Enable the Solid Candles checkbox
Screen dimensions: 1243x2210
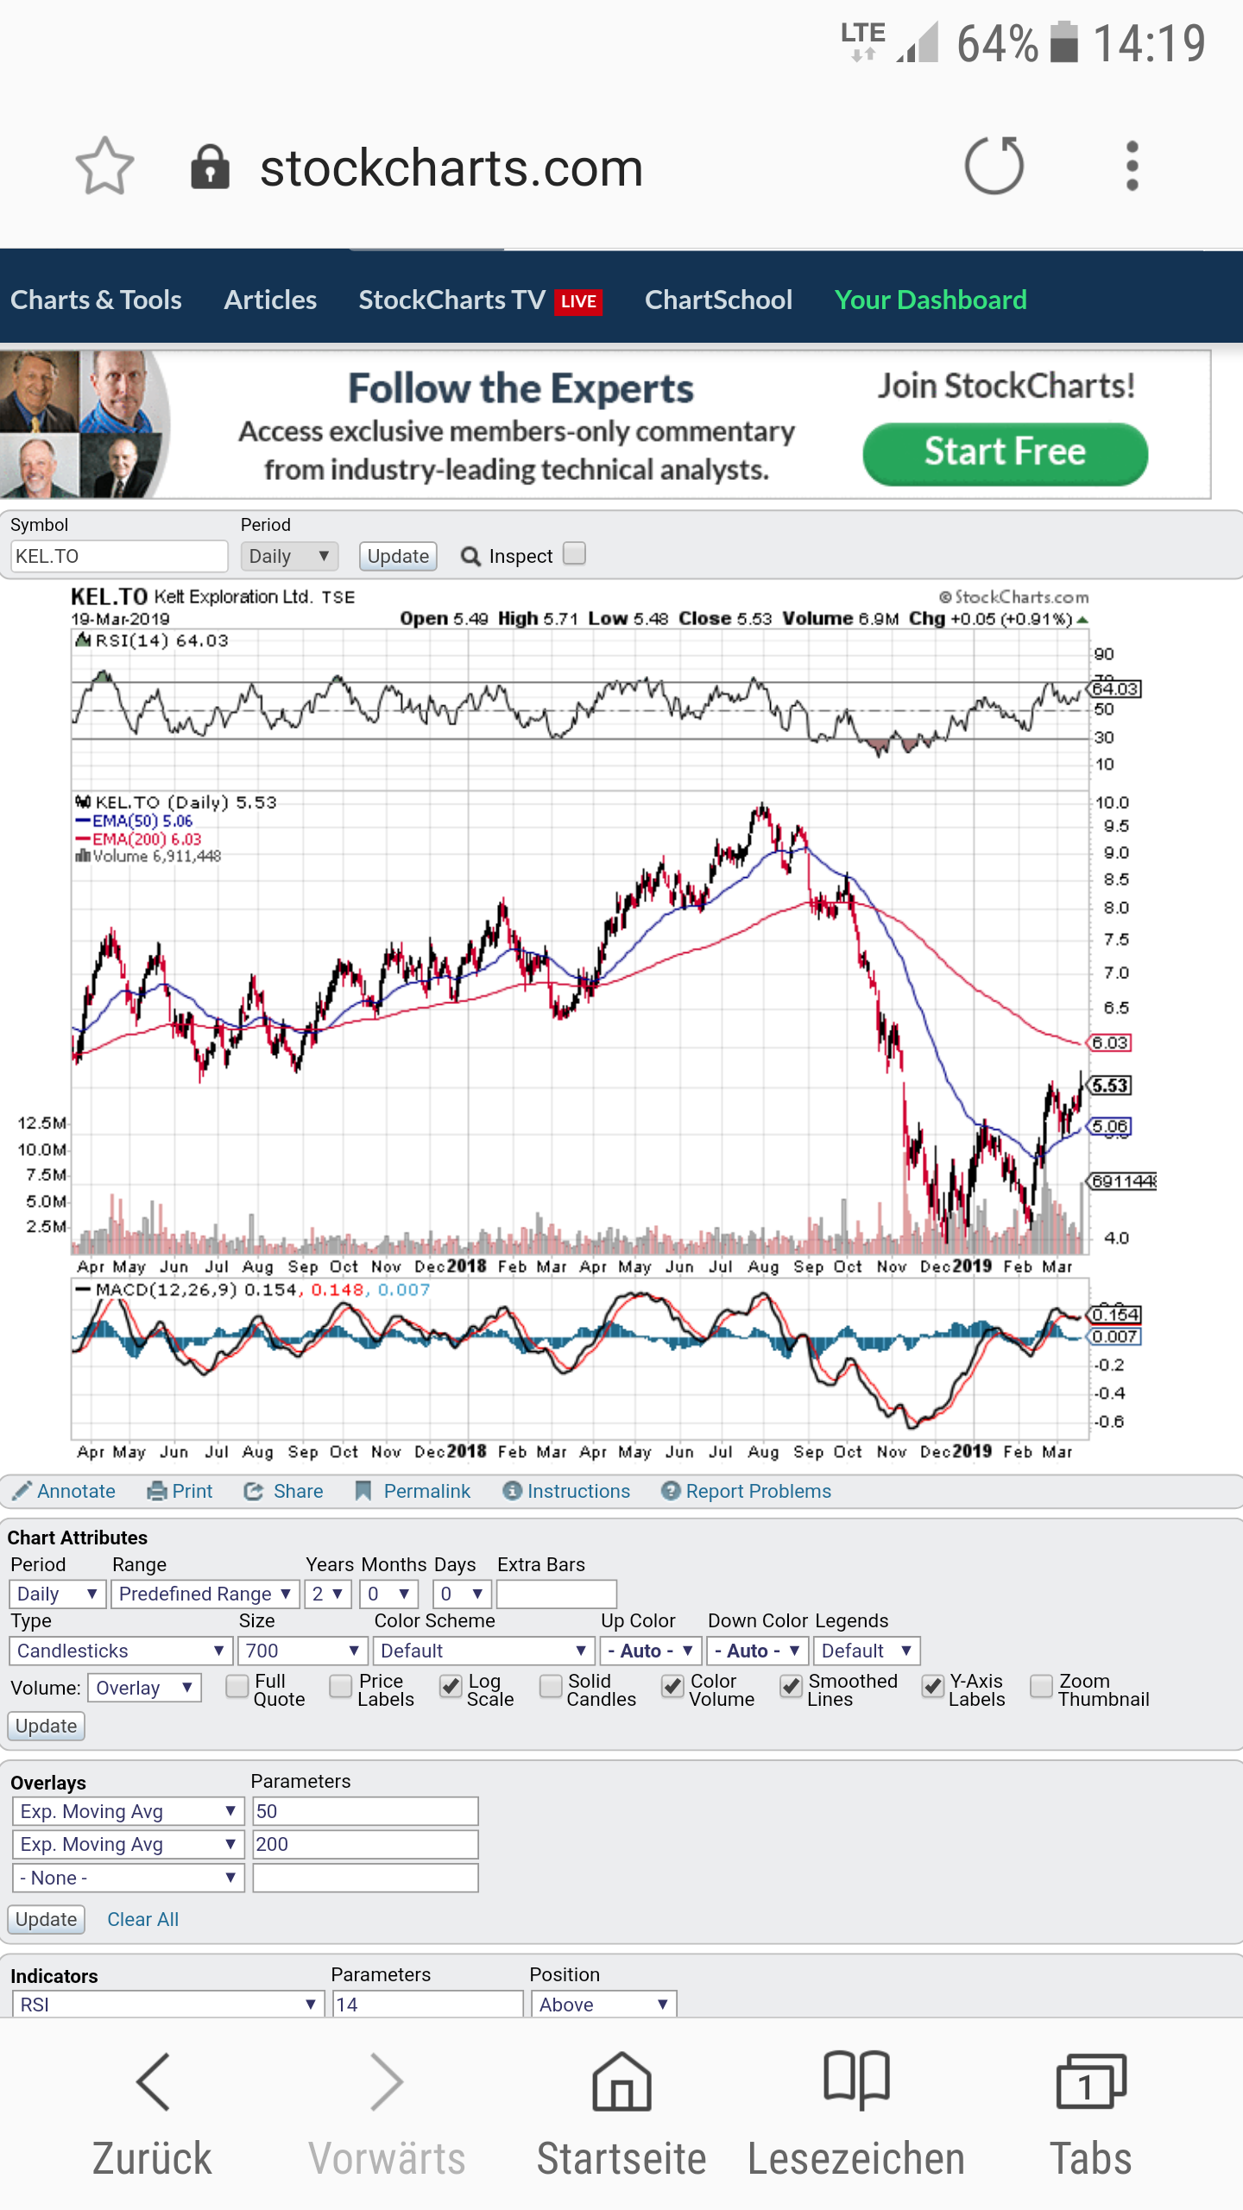coord(551,1686)
